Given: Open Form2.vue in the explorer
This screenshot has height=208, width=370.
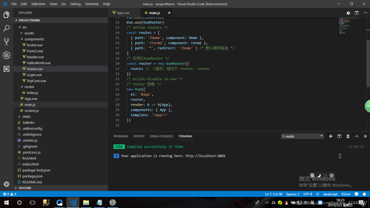Looking at the screenshot, I should tap(61, 51).
